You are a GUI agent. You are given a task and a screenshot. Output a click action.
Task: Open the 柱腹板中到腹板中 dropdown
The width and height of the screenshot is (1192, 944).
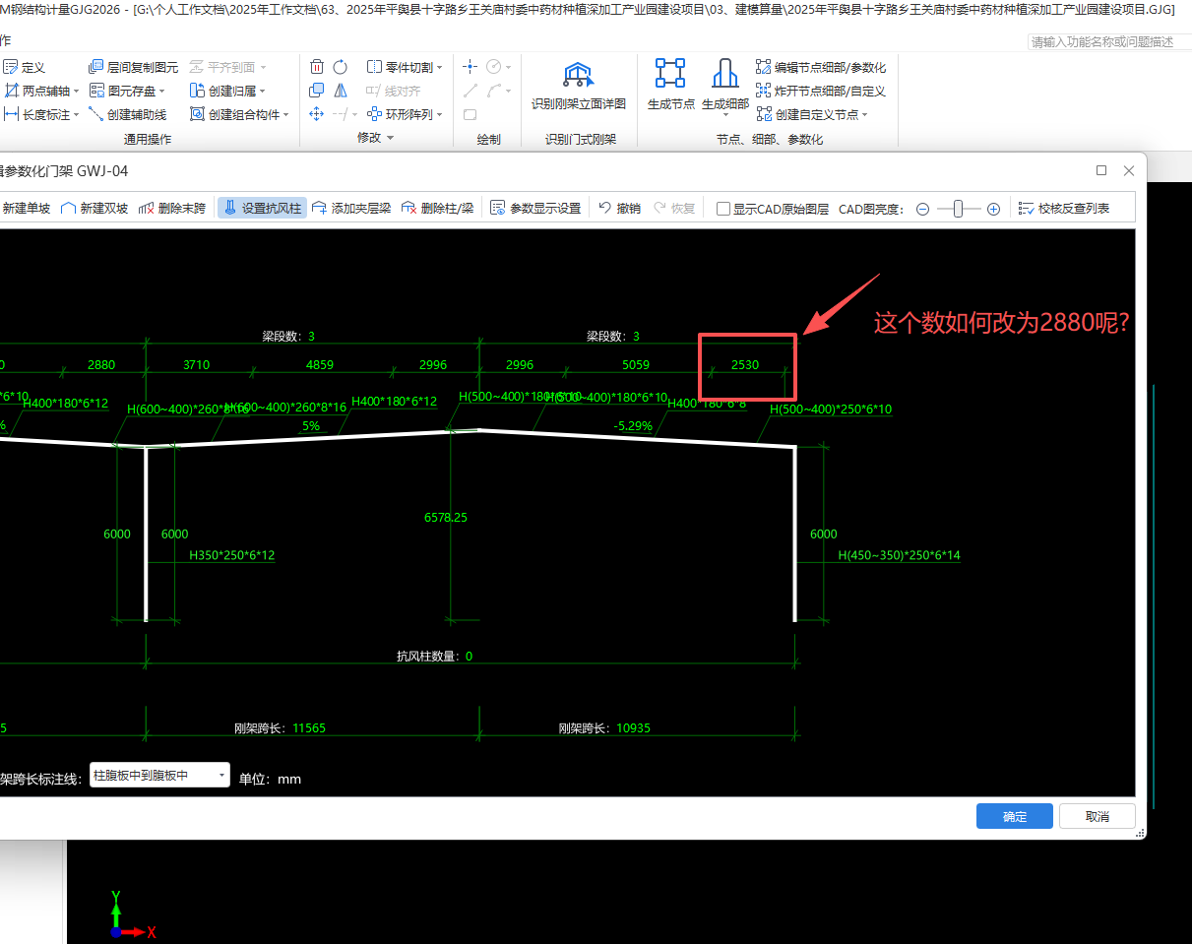[159, 776]
